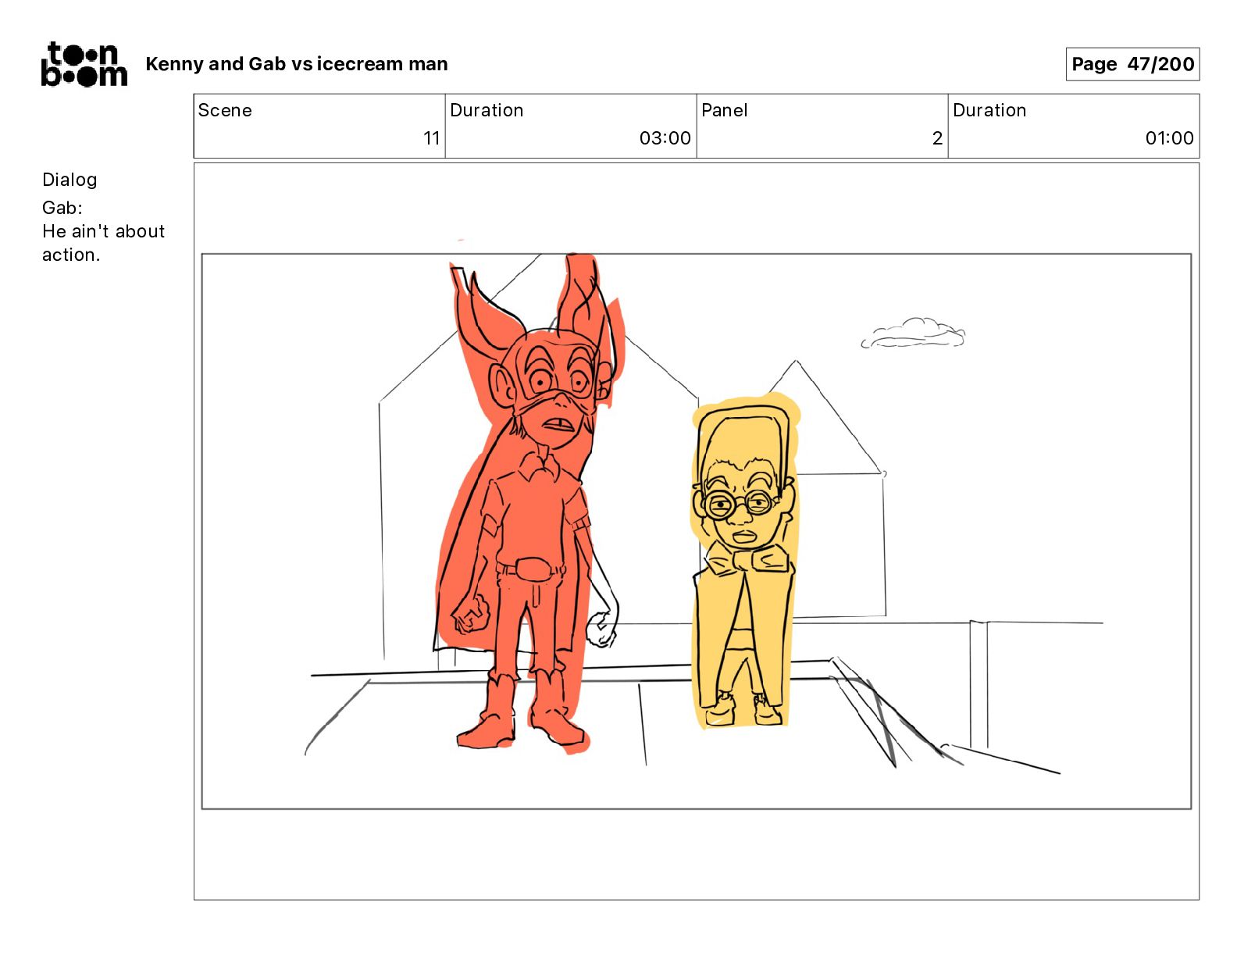Click the 'Scene' header label
Screen dimensions: 1237x956
point(225,110)
